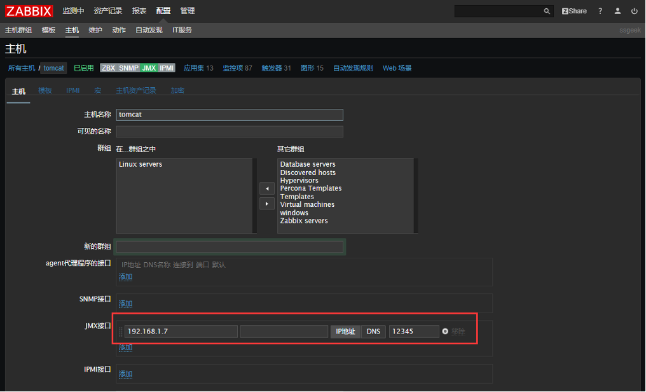646x392 pixels.
Task: Go to 模板 submenu
Action: (x=48, y=30)
